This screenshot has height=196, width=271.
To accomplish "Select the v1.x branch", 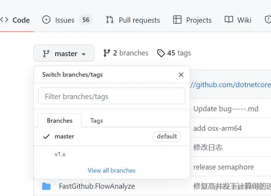I will tap(112, 154).
